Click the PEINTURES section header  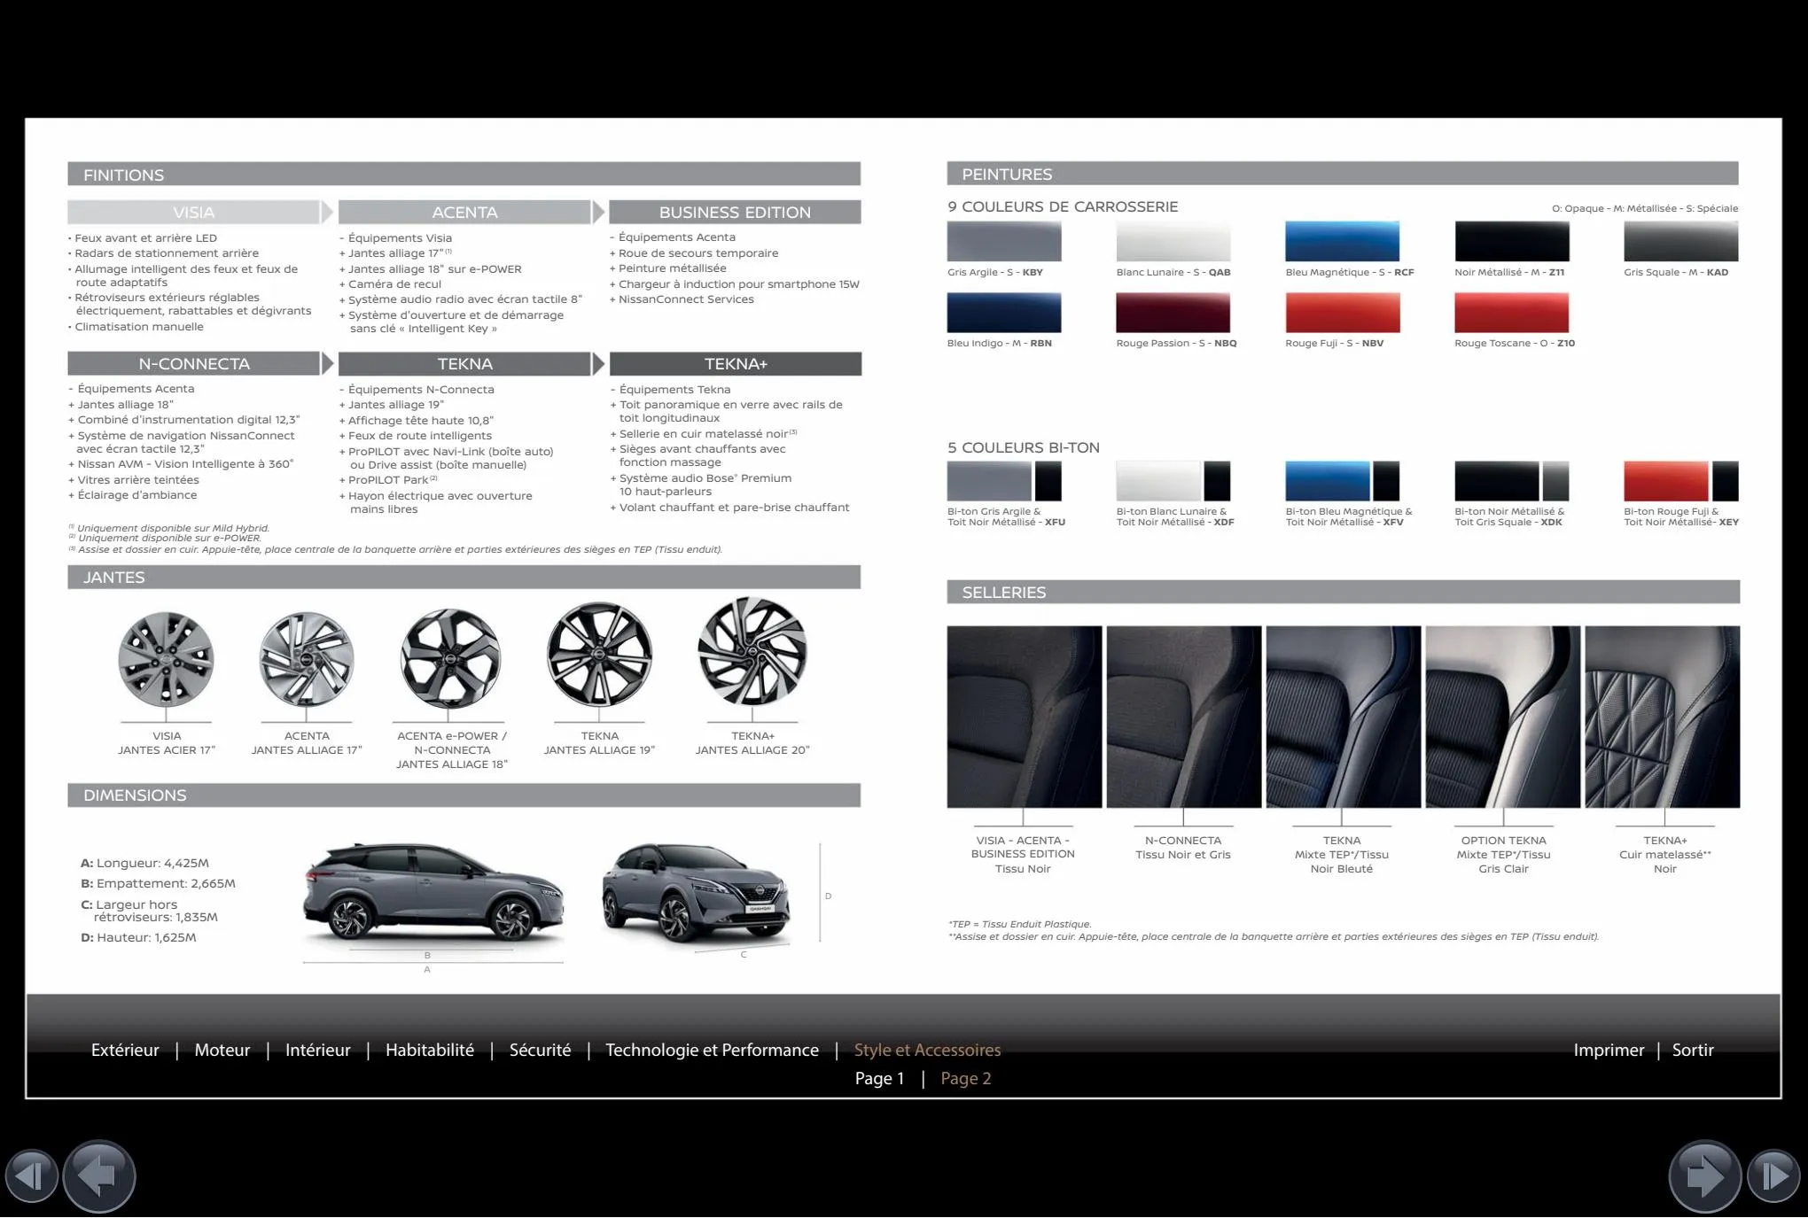[1343, 174]
